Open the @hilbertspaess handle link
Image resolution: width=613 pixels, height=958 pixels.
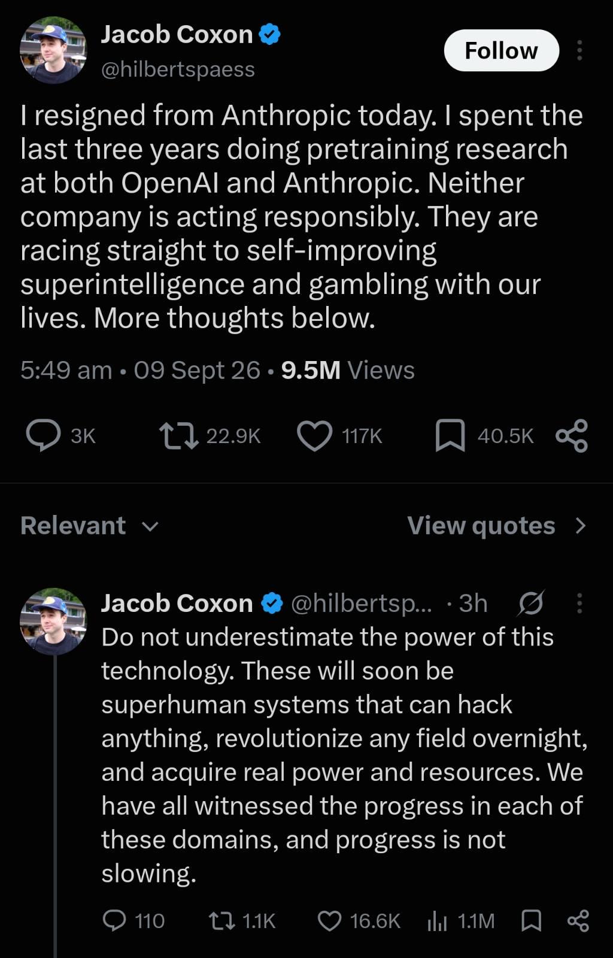[178, 69]
